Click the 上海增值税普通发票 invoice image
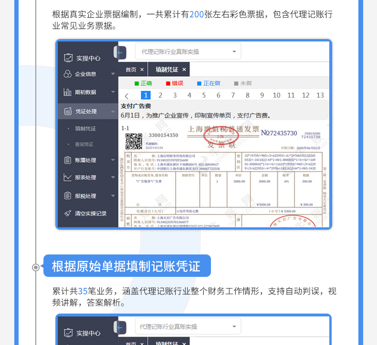This screenshot has width=377, height=345. click(x=224, y=174)
